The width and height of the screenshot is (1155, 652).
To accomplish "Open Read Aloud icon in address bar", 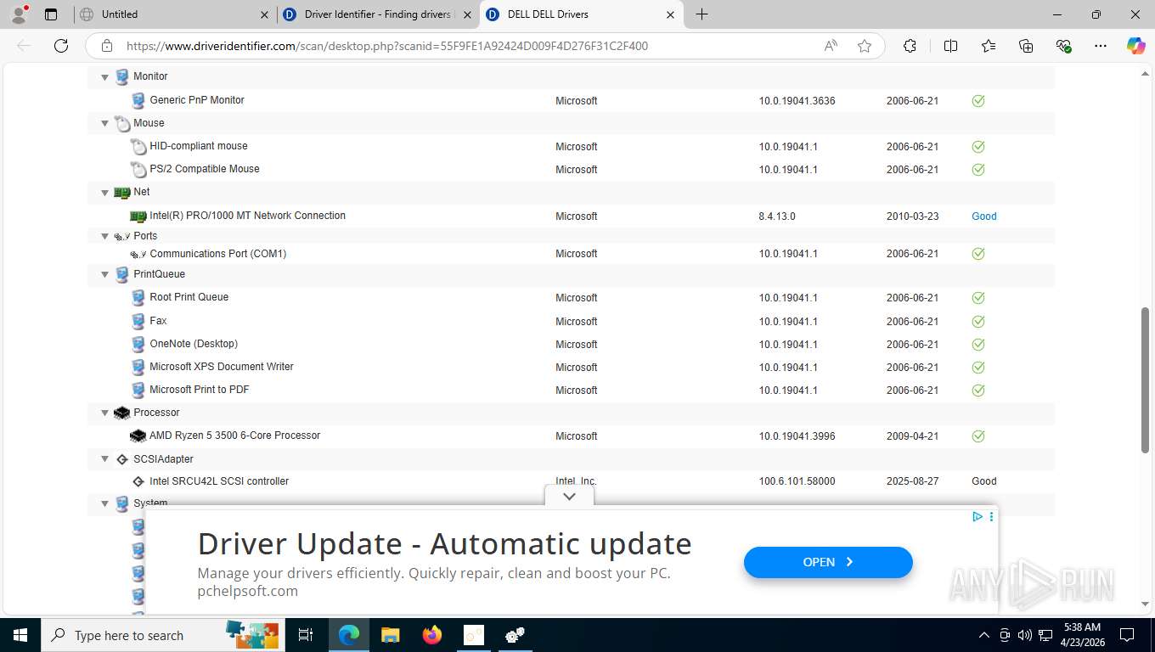I will (x=831, y=46).
